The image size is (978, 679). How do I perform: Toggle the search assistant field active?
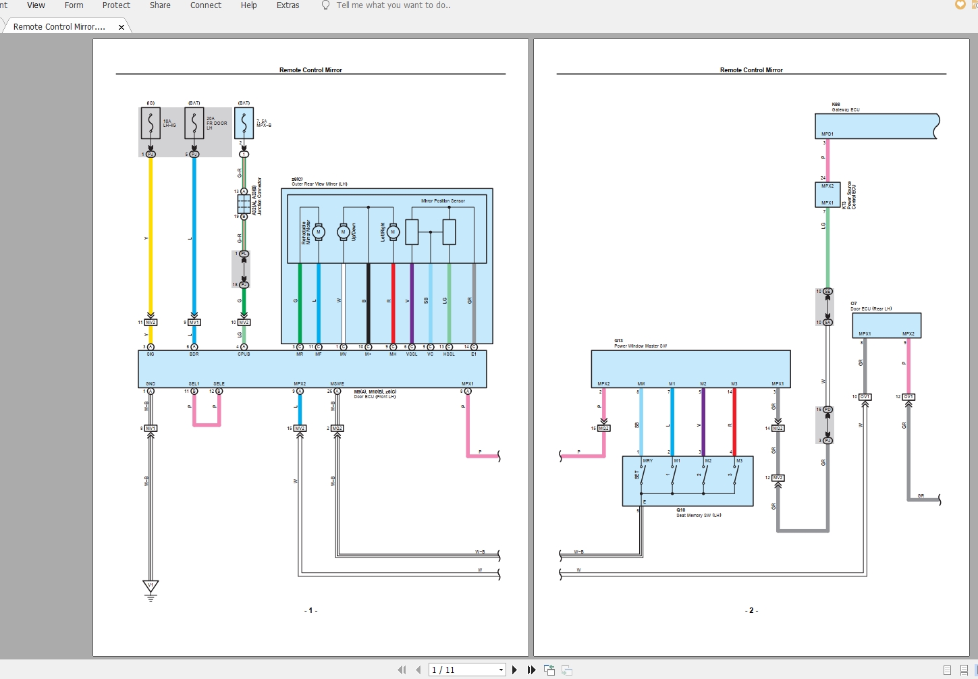click(386, 5)
